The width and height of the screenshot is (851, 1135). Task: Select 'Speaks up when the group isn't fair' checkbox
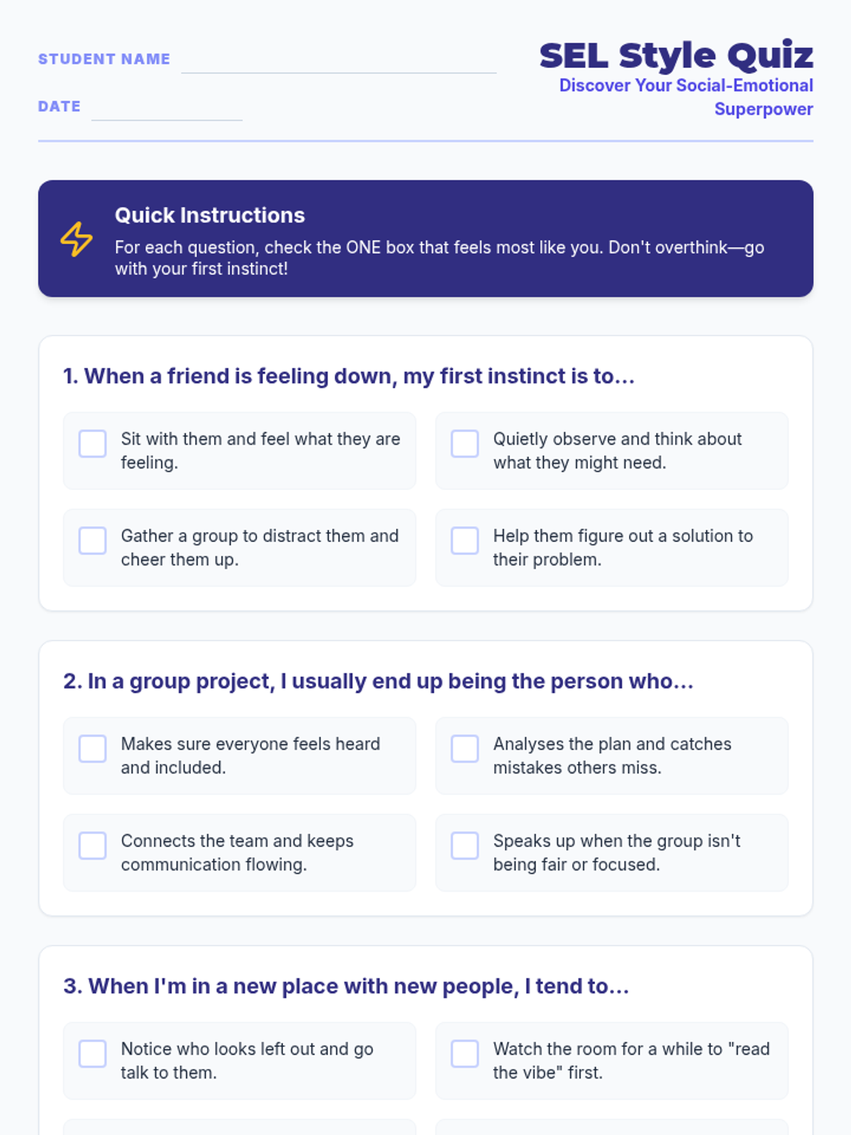[x=465, y=846]
